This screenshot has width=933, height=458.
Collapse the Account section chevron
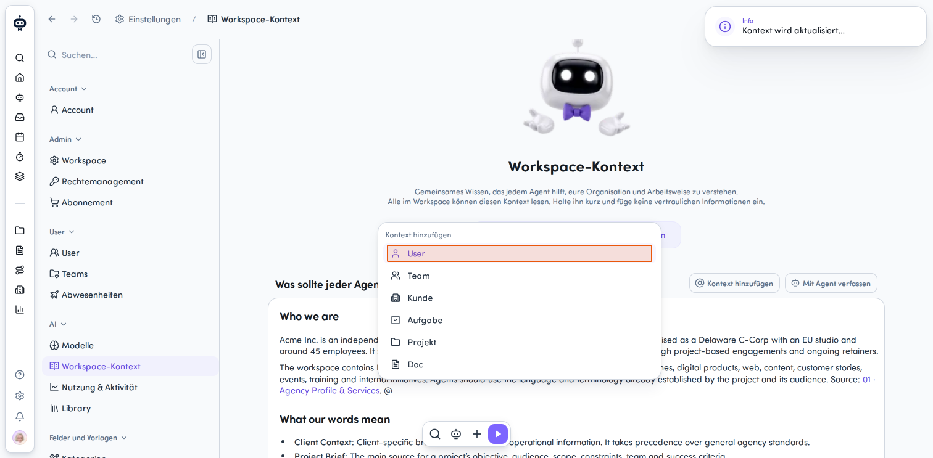click(x=84, y=89)
